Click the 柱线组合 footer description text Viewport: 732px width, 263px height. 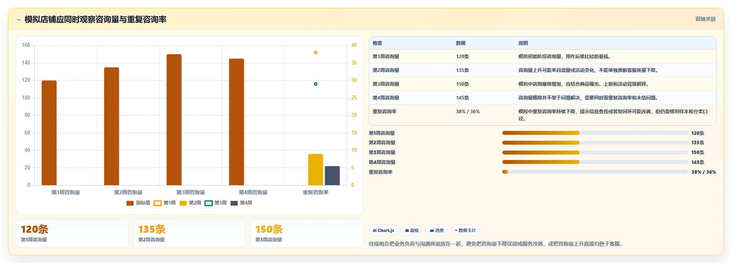[x=497, y=244]
